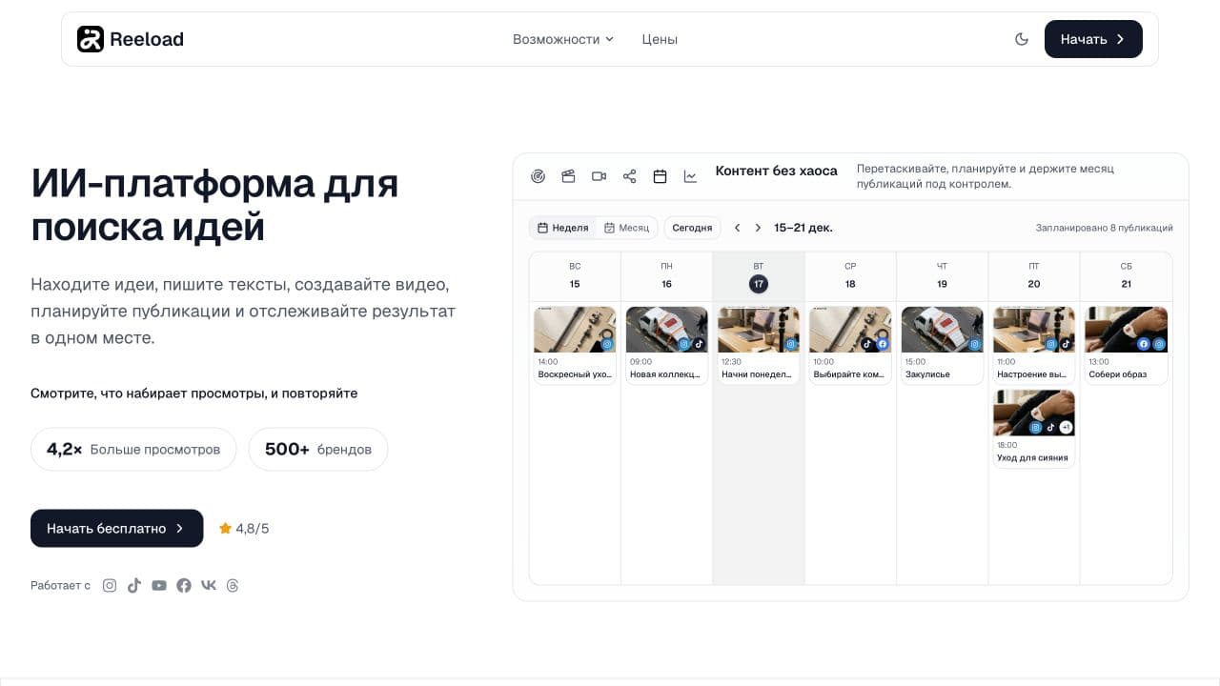Select the share icon in the panel
Screen dimensions: 1220x686
[629, 176]
